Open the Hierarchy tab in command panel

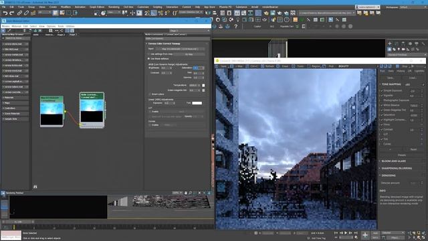pyautogui.click(x=403, y=44)
